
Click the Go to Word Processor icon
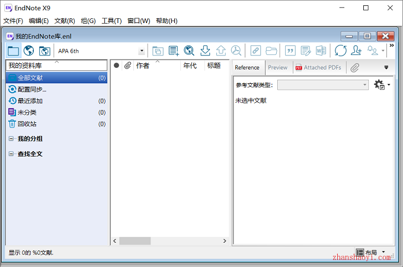(x=321, y=51)
